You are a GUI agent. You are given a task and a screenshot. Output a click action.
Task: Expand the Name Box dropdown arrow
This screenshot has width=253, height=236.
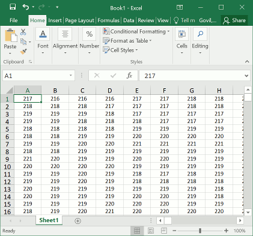pos(71,76)
